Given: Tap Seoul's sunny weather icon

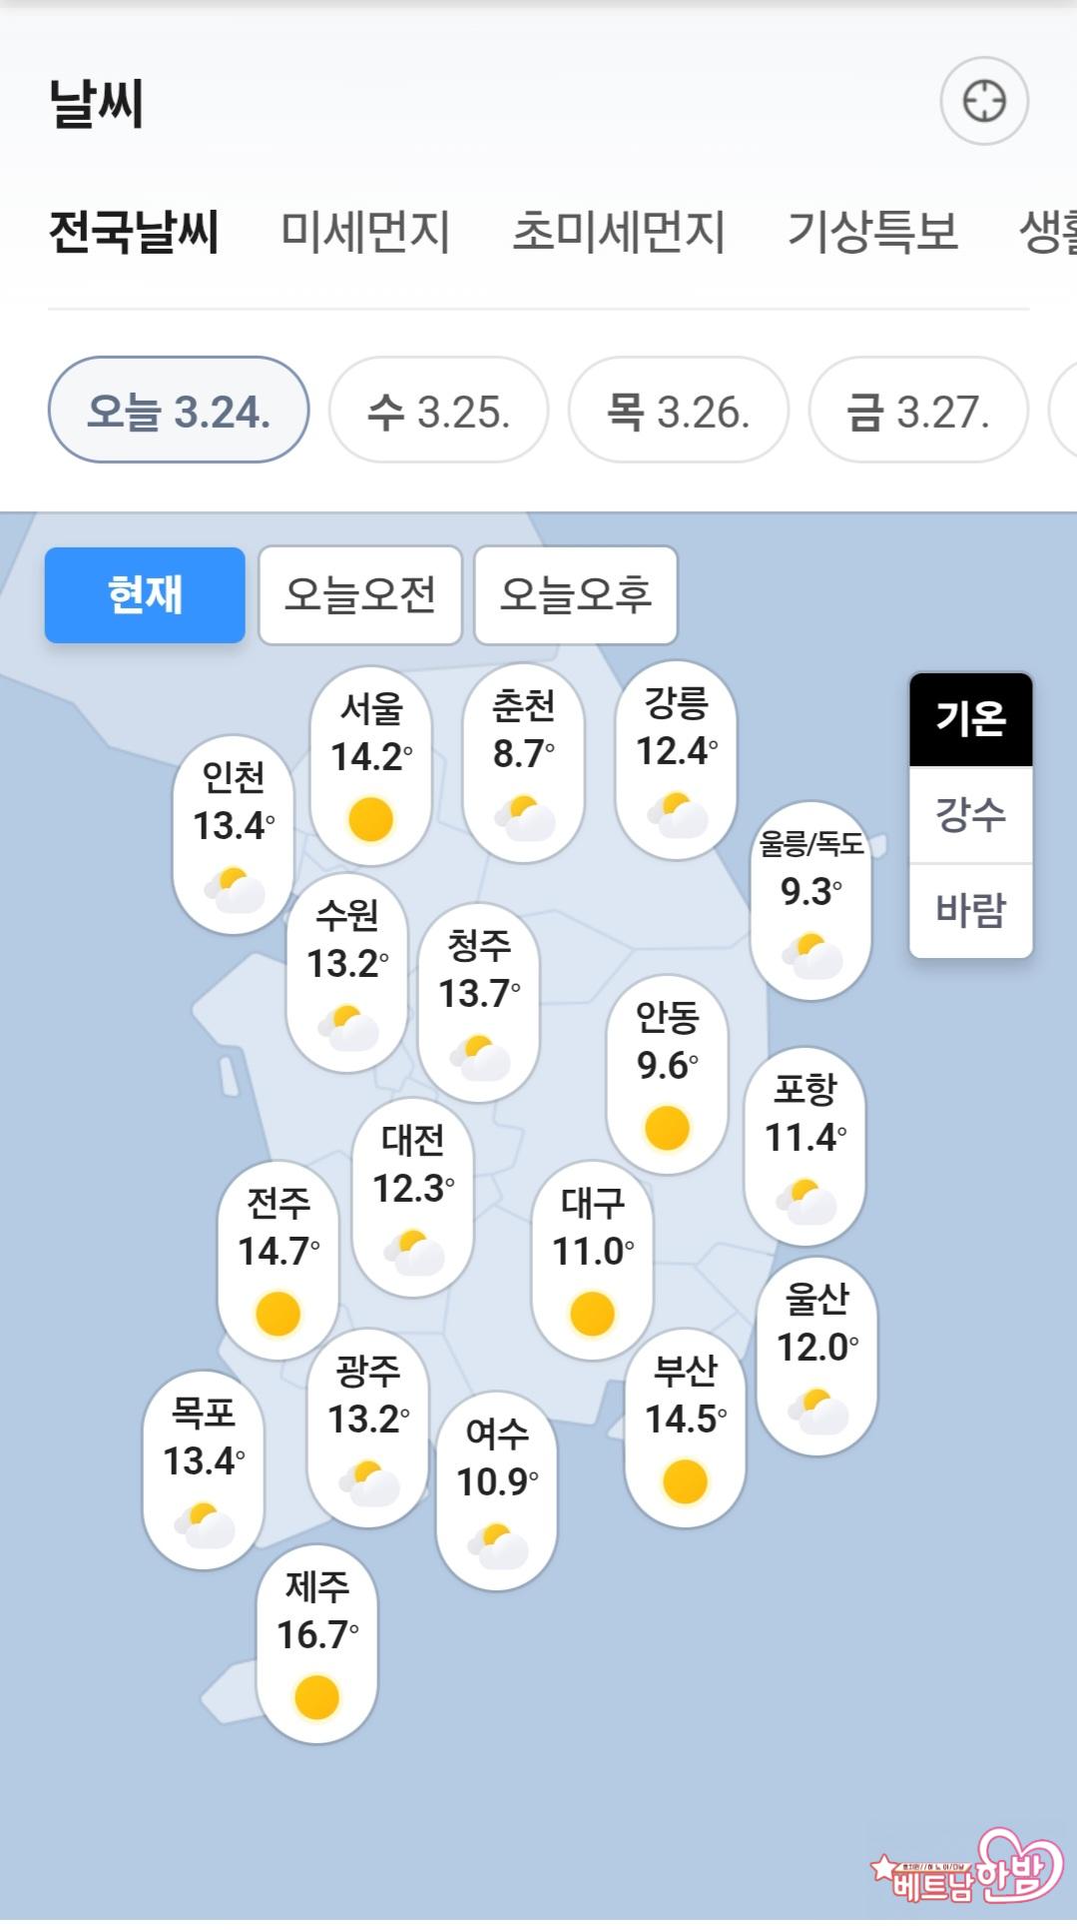Looking at the screenshot, I should [x=370, y=819].
